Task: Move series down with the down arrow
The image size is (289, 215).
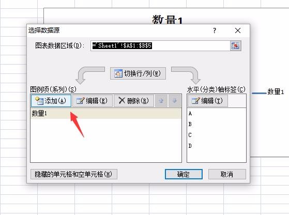Action: click(x=175, y=101)
